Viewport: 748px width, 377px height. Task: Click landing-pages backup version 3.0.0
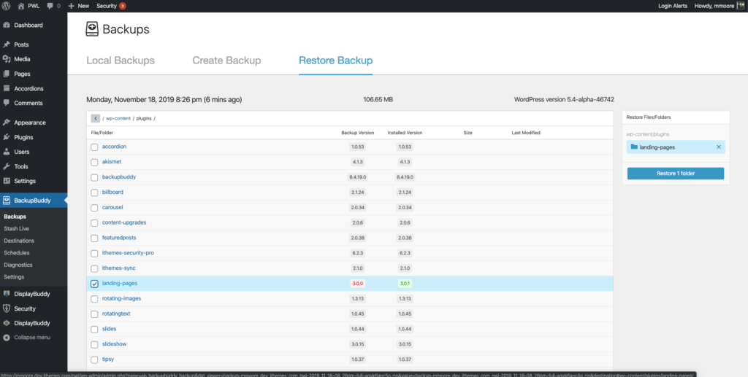click(357, 284)
